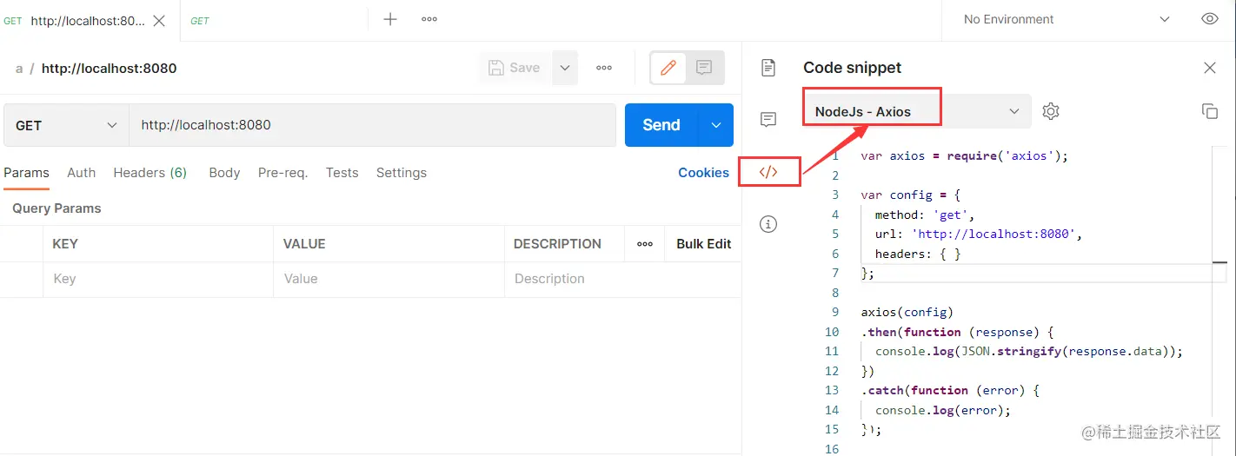This screenshot has height=456, width=1236.
Task: Click Bulk Edit for query params
Action: [704, 244]
